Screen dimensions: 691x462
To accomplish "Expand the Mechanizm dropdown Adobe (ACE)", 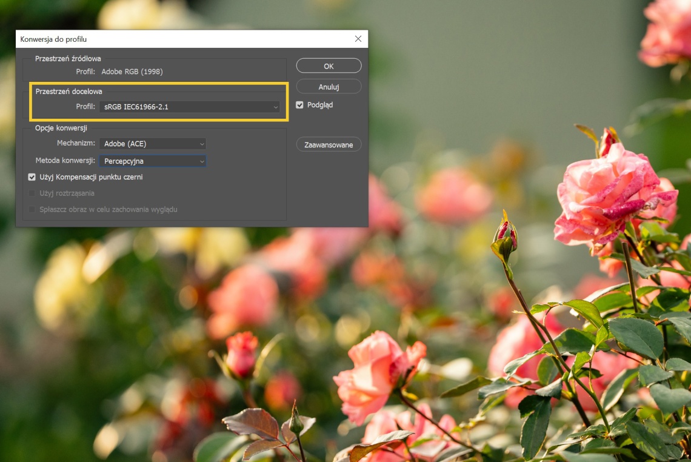I will tap(153, 144).
